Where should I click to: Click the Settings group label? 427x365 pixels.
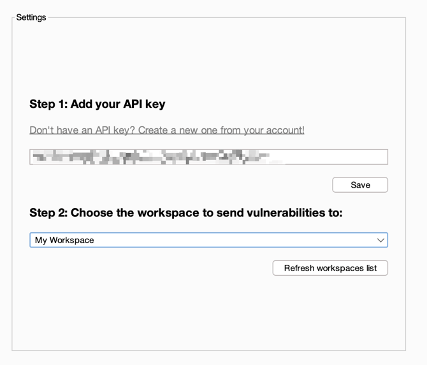[31, 17]
